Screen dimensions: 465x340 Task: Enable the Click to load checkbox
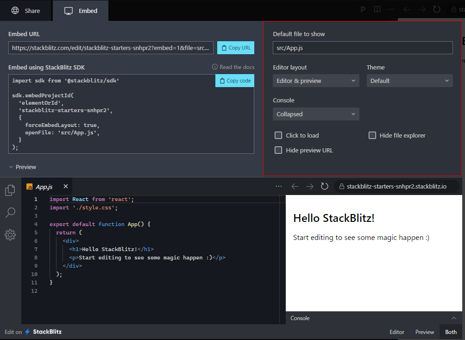coord(278,136)
